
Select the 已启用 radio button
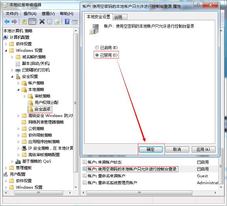(x=97, y=48)
